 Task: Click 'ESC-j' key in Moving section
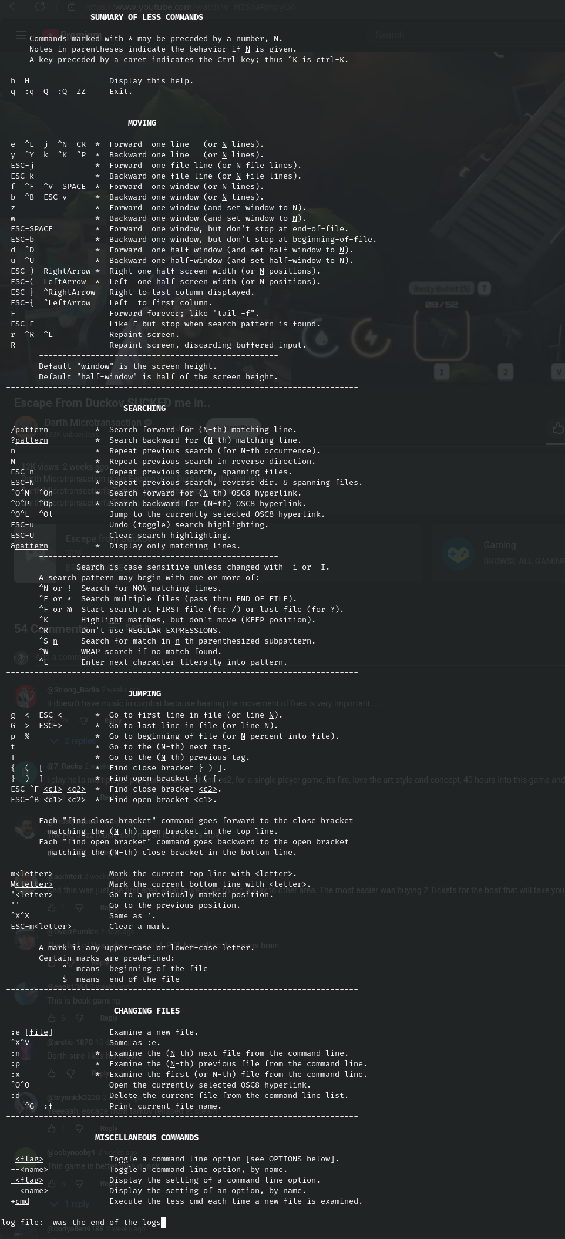pyautogui.click(x=22, y=165)
